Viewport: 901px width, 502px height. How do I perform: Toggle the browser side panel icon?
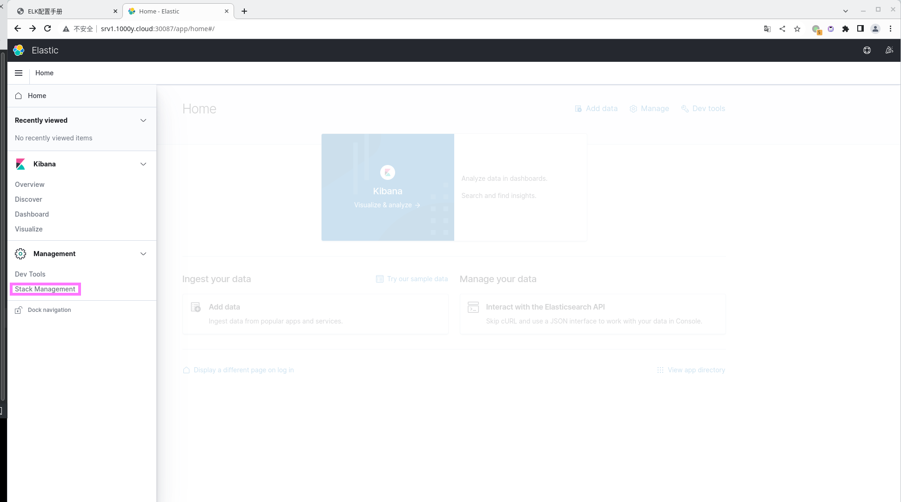(861, 29)
